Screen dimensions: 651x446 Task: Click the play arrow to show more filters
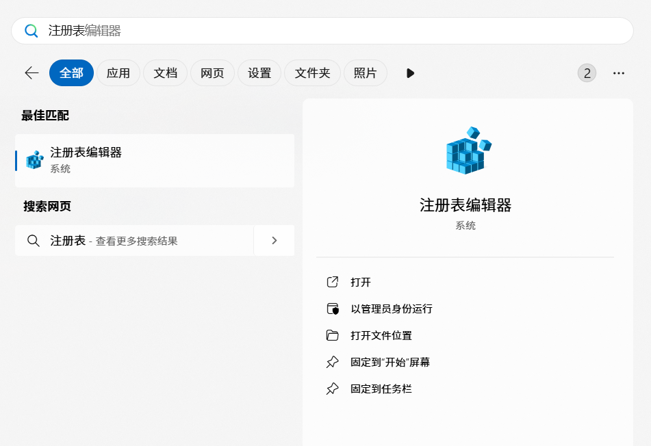click(x=410, y=73)
